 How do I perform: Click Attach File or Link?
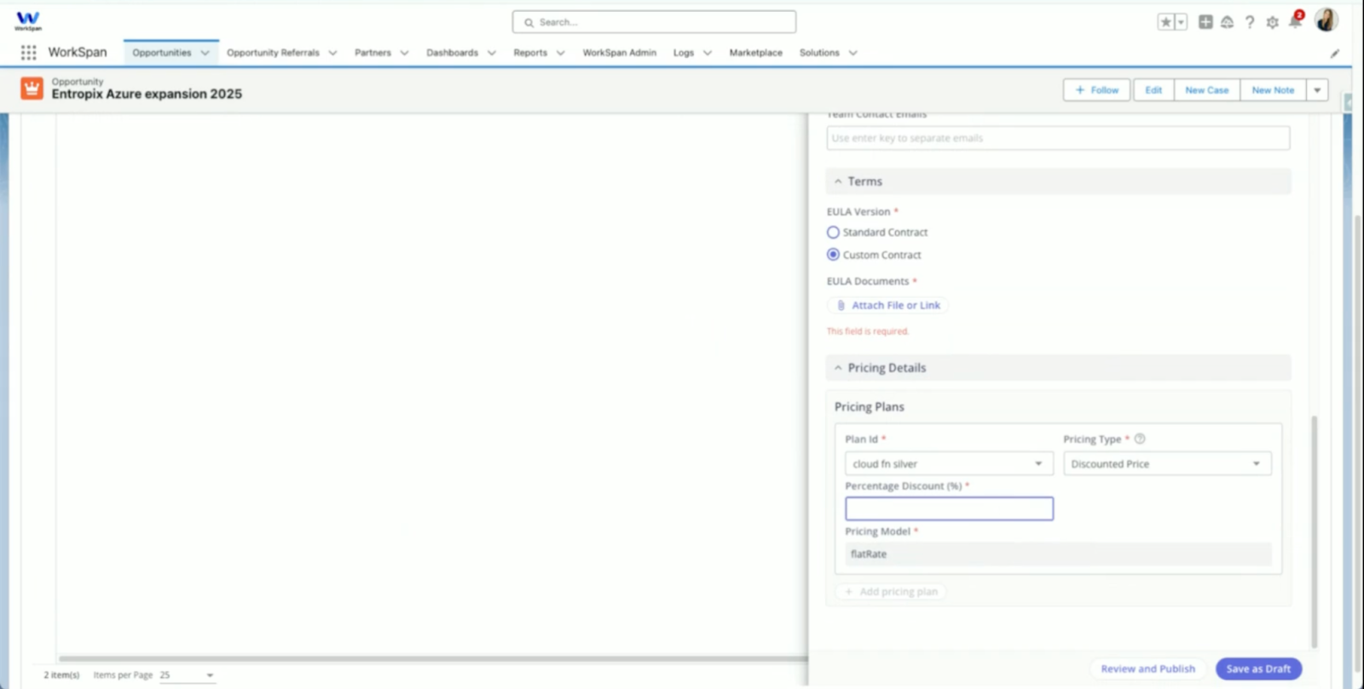point(887,305)
